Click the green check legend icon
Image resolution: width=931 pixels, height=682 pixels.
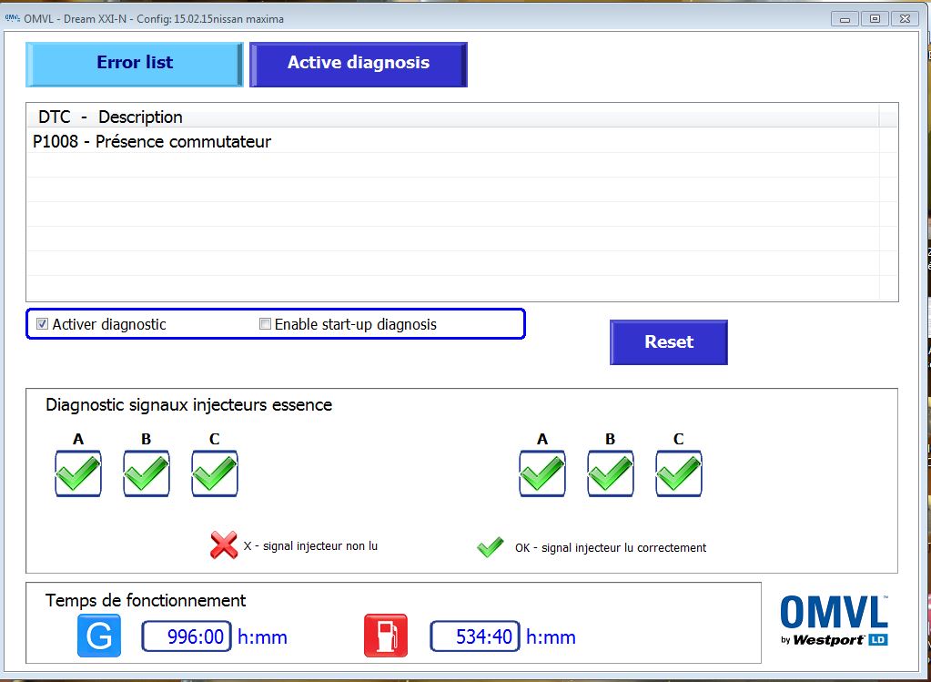pyautogui.click(x=491, y=547)
